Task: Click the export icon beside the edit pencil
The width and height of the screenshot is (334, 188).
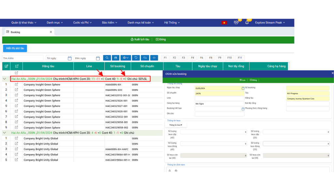Action: pyautogui.click(x=16, y=66)
